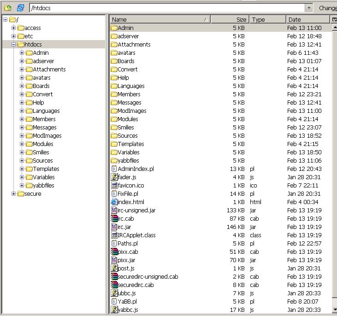This screenshot has height=316, width=337.
Task: Expand the Admin subfolder in tree
Action: pyautogui.click(x=22, y=53)
